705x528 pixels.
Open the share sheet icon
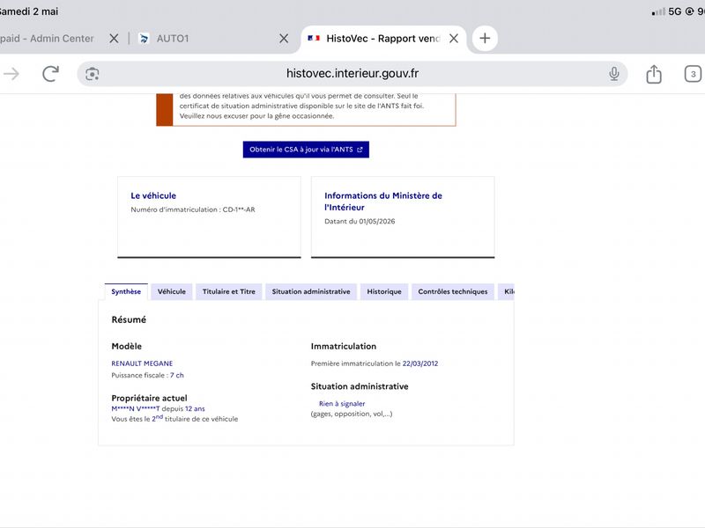(x=654, y=74)
